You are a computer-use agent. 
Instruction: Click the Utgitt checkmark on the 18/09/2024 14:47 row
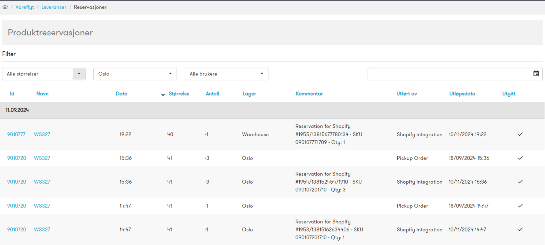(x=520, y=206)
